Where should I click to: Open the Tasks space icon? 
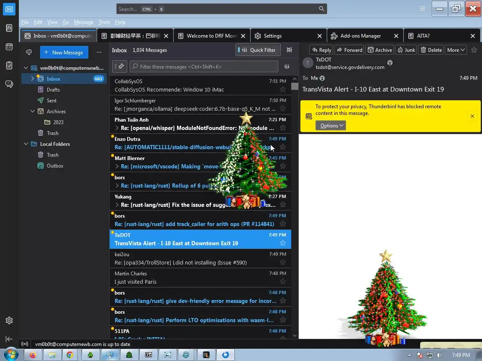coord(9,65)
